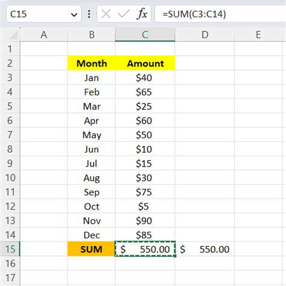Click the Name Box showing C15
Screen dimensions: 286x286
point(43,14)
